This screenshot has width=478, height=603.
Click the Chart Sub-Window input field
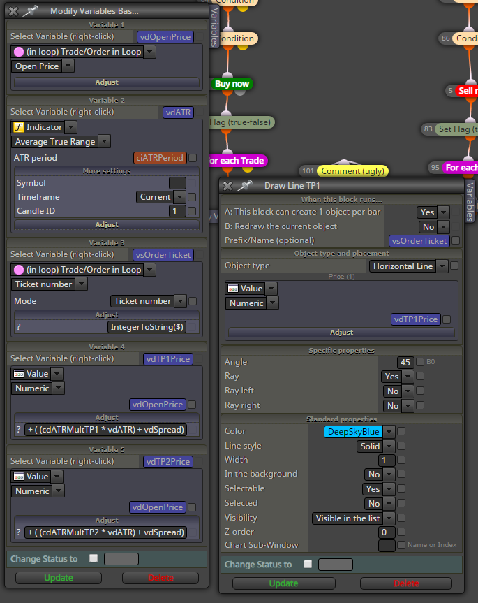[x=387, y=546]
